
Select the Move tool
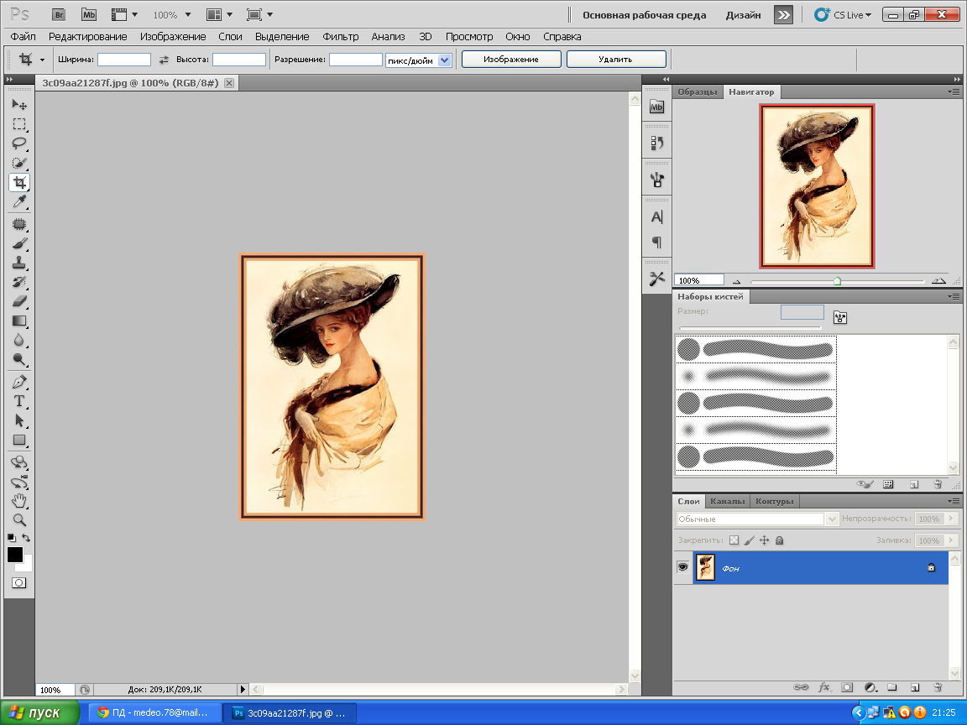19,104
